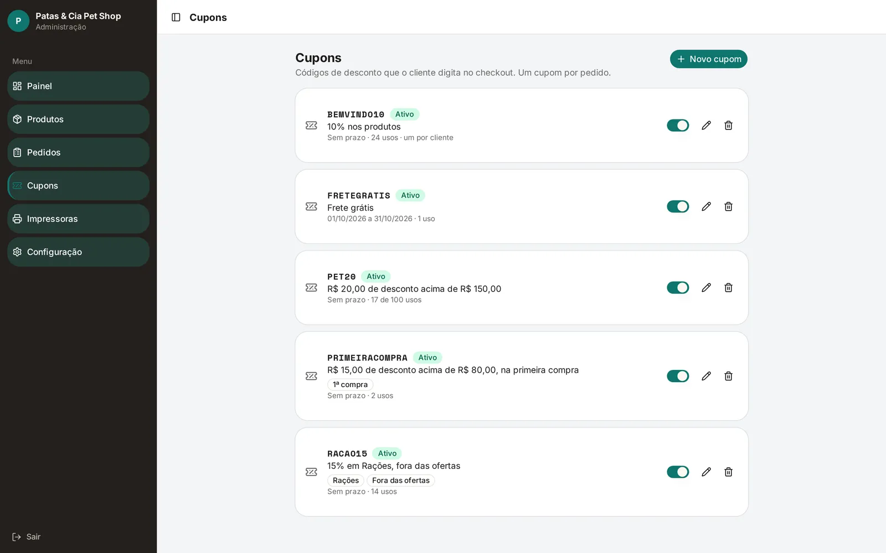The image size is (886, 553).
Task: Select the PRIMEIRACOMPRA code text
Action: [367, 358]
